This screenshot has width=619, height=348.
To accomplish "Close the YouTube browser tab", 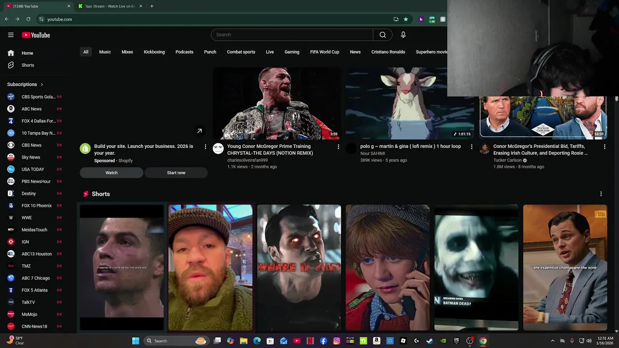I will 69,6.
